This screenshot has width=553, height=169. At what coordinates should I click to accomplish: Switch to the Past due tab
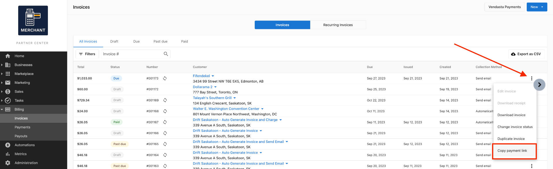pyautogui.click(x=161, y=41)
